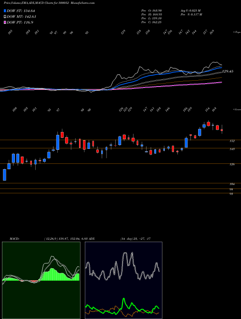Viewport: 241px width, 319px height.
Task: Open the ADX indicator panel
Action: (x=123, y=280)
